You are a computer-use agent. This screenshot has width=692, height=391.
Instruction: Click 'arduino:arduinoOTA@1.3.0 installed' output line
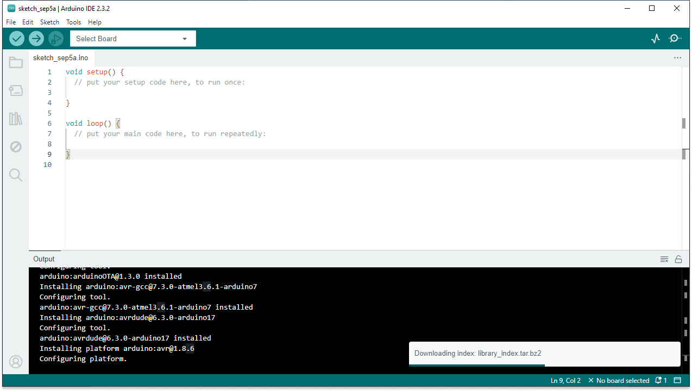pos(111,277)
